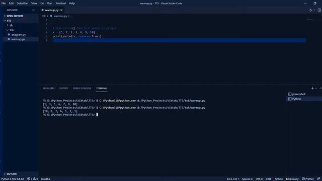Close the warmup.py editor tab
This screenshot has width=322, height=181.
coord(61,10)
